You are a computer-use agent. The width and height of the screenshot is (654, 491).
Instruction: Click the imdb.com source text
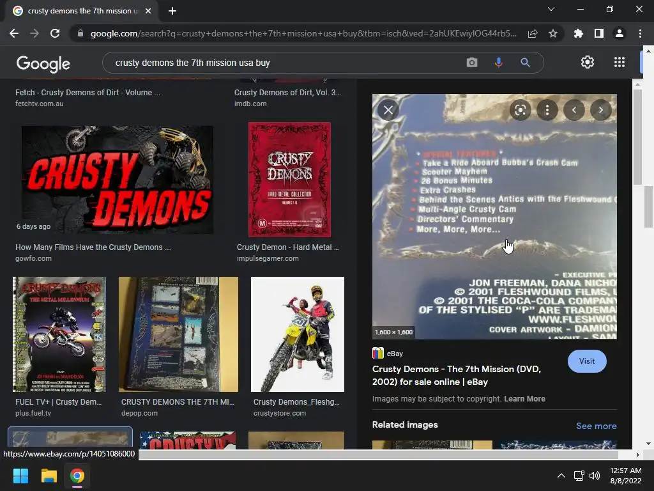click(x=250, y=104)
